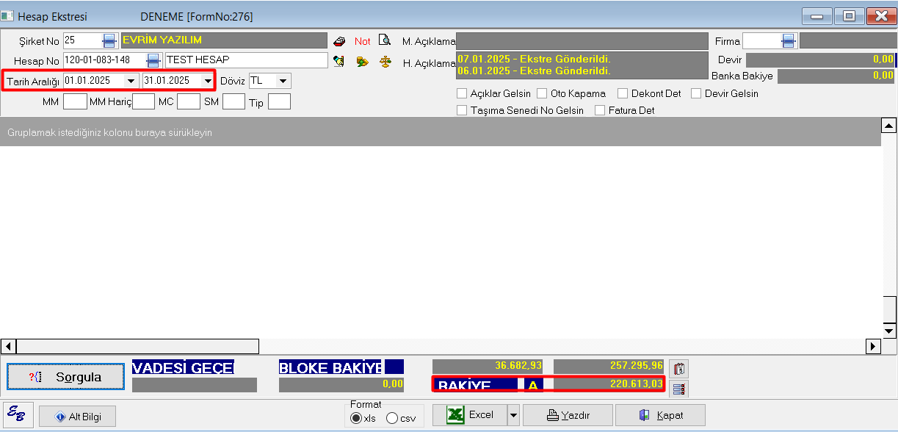The image size is (898, 432).
Task: Click the vertical scrollbar up arrow
Action: [889, 126]
